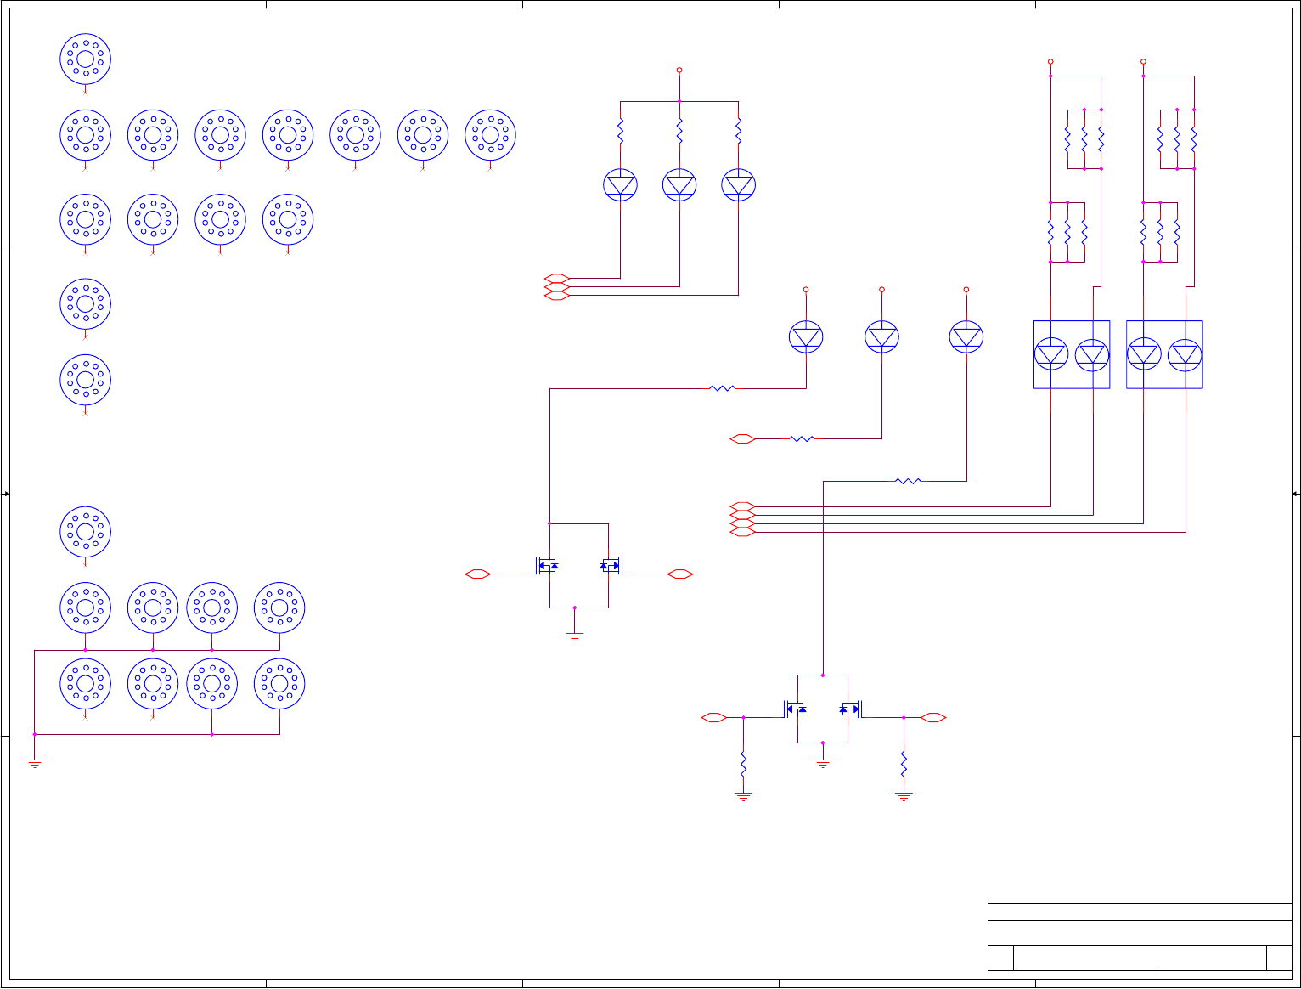1301x989 pixels.
Task: Select the single mounting hole at top-left
Action: click(85, 59)
